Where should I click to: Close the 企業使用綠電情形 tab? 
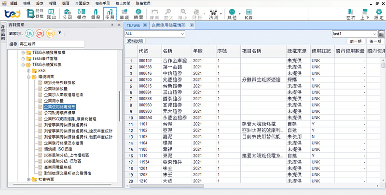coord(192,26)
